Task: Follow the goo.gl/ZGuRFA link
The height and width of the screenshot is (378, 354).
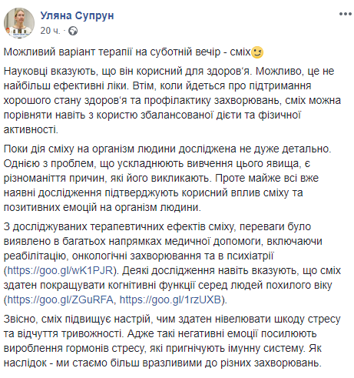Action: coord(60,299)
